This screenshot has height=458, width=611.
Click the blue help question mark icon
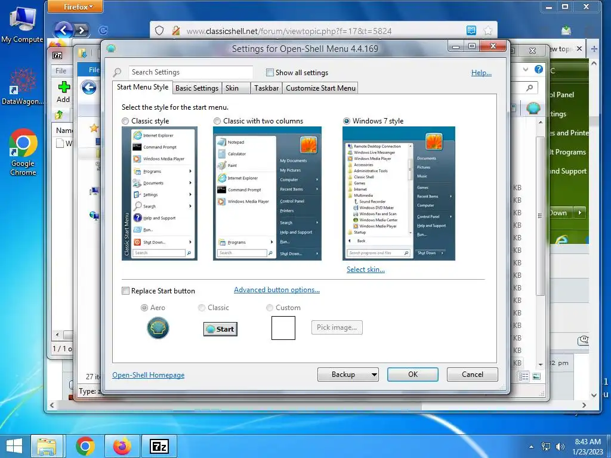pos(539,69)
